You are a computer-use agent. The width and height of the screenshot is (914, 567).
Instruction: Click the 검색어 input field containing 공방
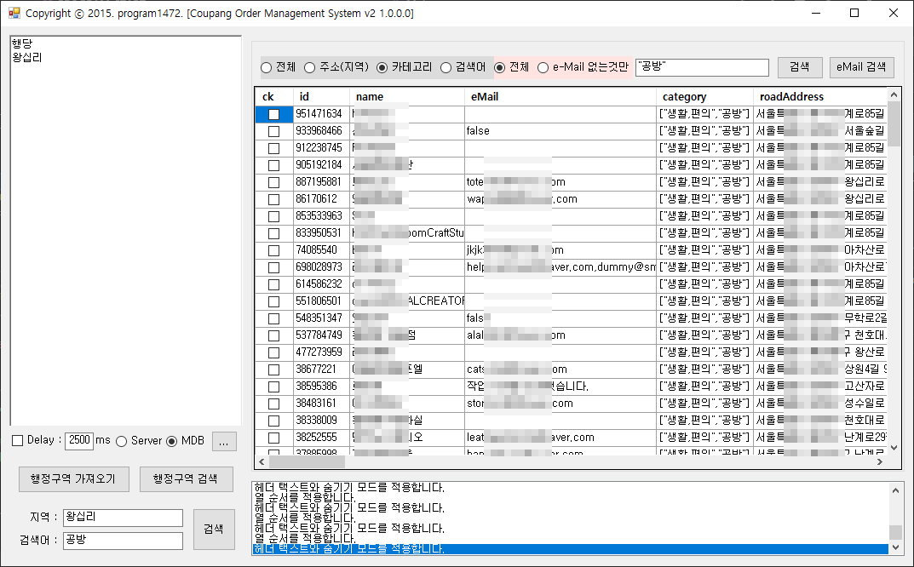pos(123,541)
